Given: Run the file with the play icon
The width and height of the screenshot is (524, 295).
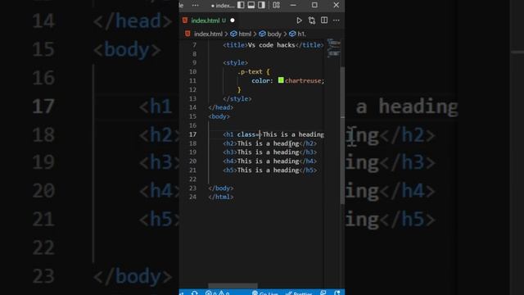Looking at the screenshot, I should (x=299, y=20).
